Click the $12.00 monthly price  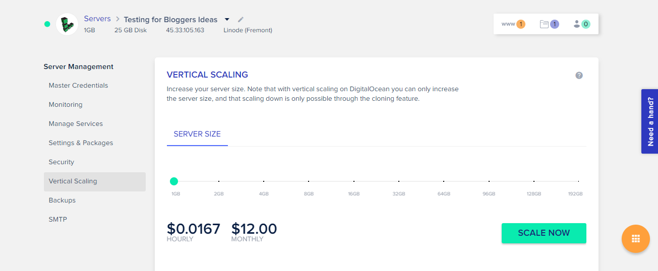pos(254,229)
